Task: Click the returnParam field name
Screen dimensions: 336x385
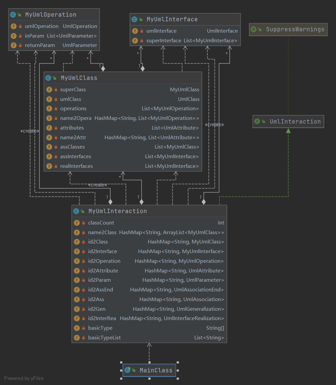Action: pos(40,45)
